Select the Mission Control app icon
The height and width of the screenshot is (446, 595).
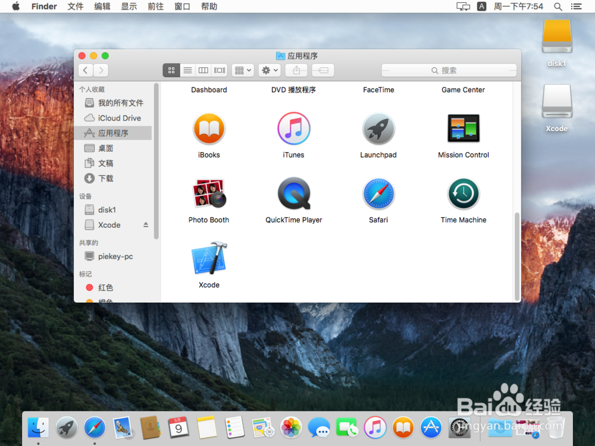(464, 128)
